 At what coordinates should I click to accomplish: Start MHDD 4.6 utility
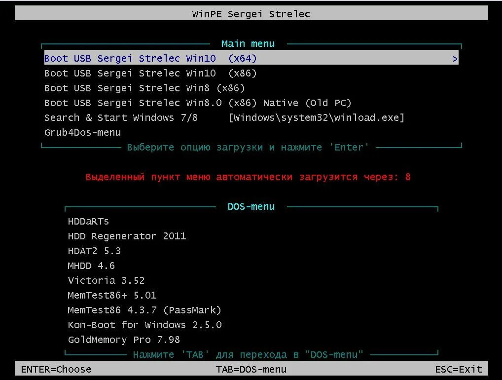pos(91,266)
